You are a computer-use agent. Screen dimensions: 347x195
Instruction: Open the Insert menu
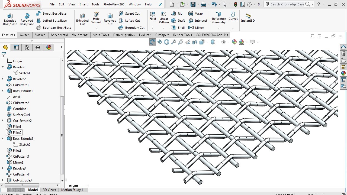click(x=83, y=4)
